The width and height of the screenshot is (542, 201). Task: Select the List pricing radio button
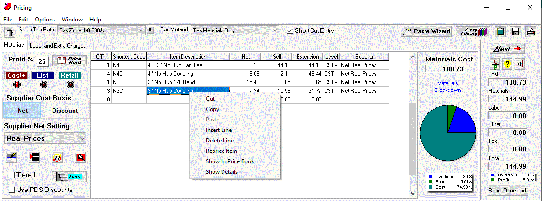43,84
